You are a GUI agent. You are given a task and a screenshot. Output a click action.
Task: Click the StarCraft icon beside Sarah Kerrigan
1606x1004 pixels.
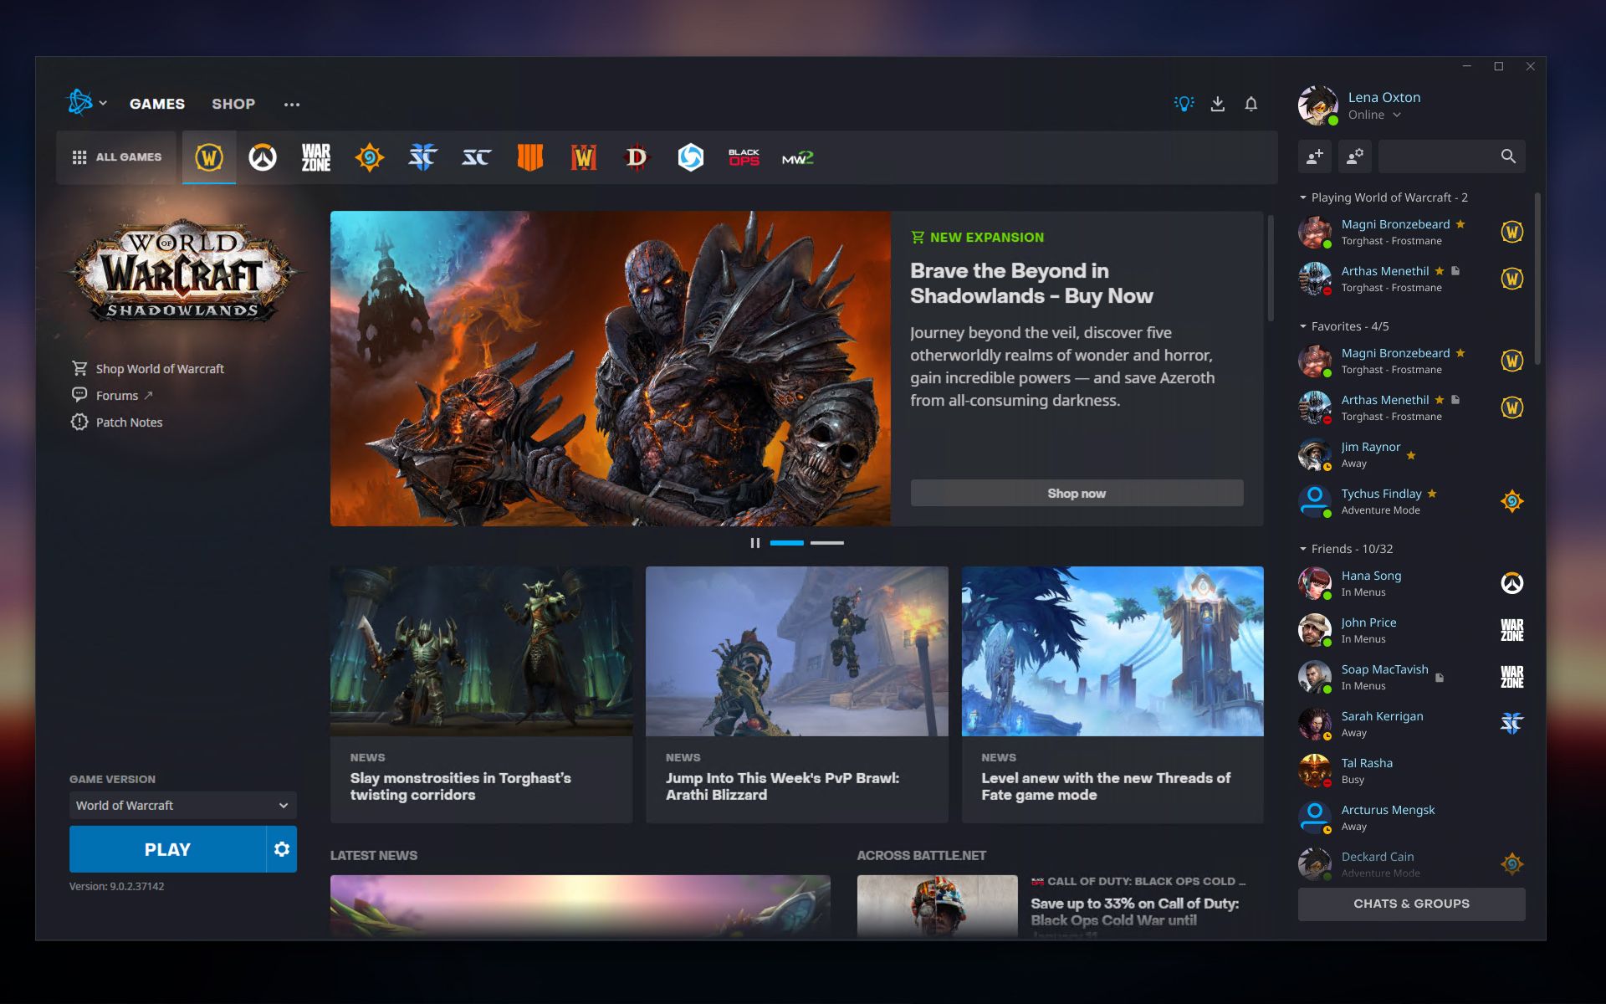(1511, 724)
